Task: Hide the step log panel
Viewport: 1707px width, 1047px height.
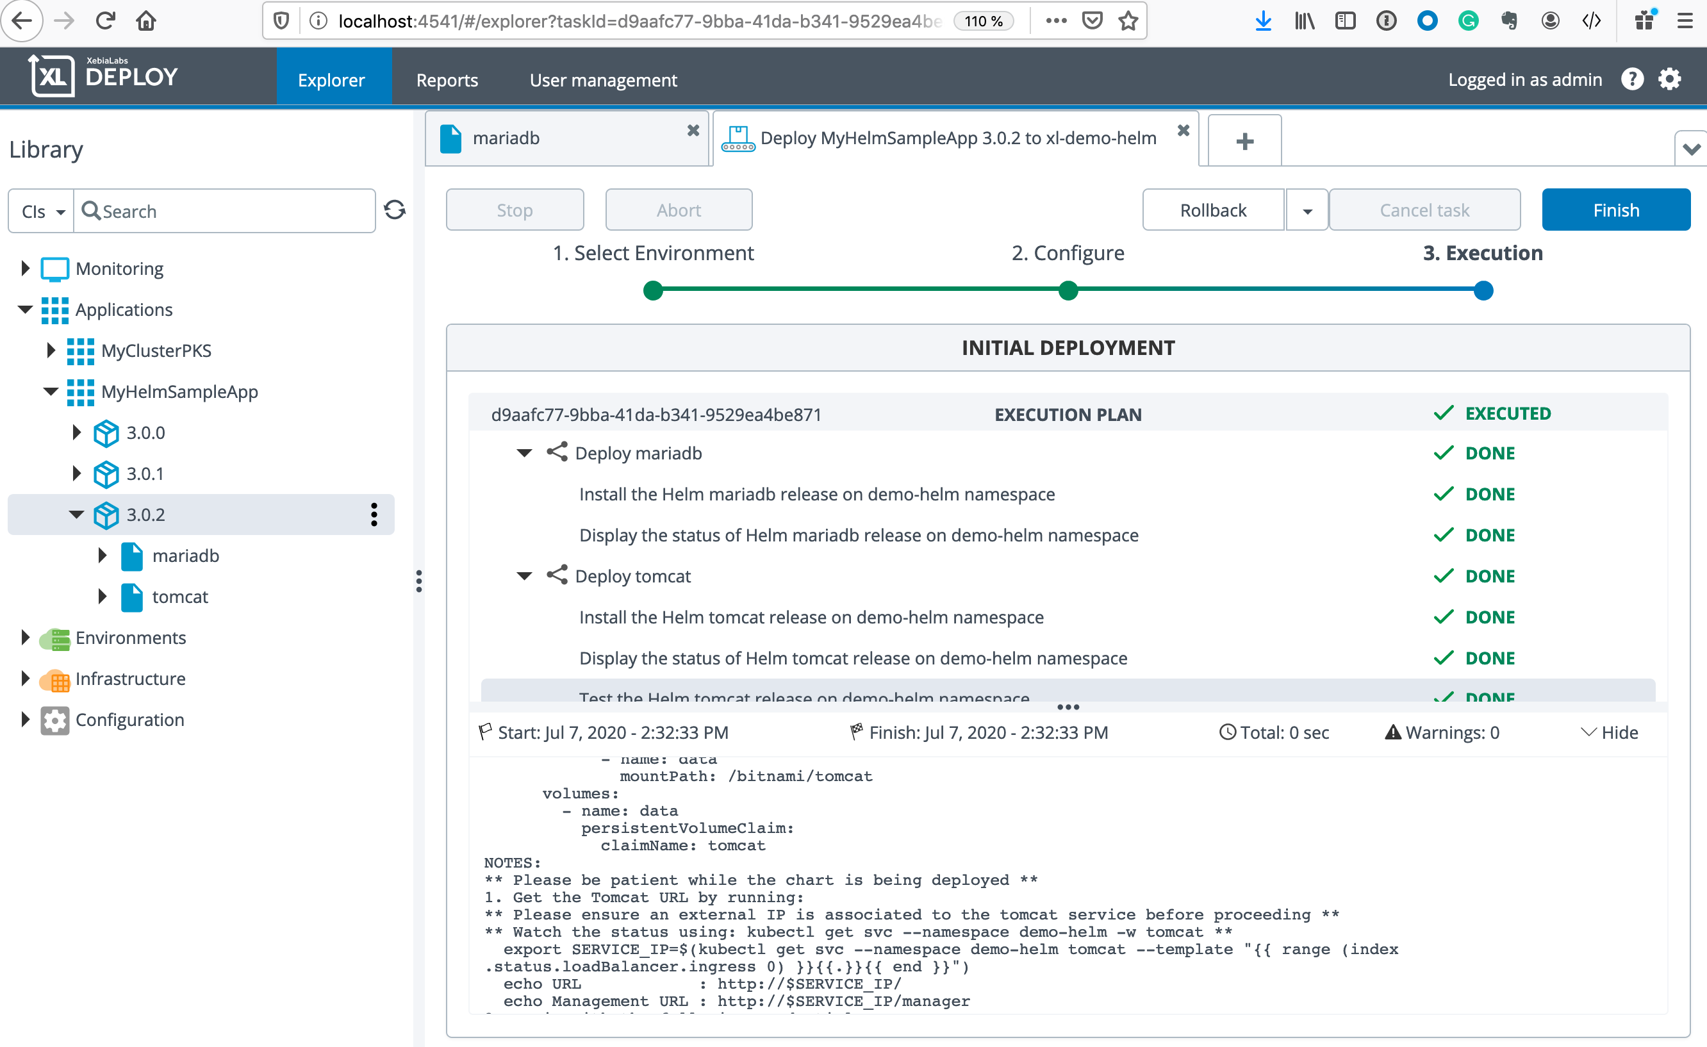Action: click(x=1610, y=732)
